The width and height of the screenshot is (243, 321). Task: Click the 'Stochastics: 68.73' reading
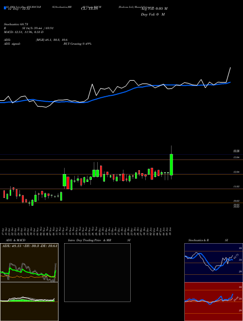point(16,24)
